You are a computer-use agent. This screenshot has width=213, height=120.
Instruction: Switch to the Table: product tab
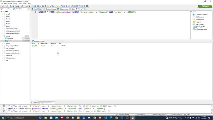[63, 9]
